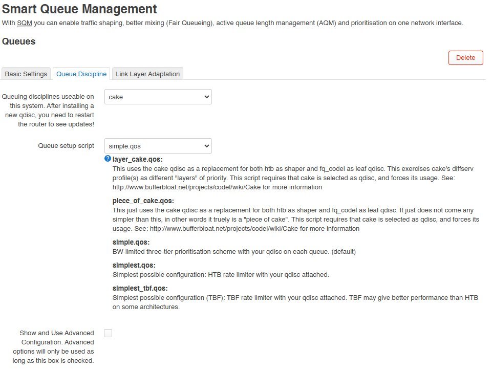Image resolution: width=492 pixels, height=371 pixels.
Task: Enable Show and Use Advanced Configuration checkbox
Action: pyautogui.click(x=108, y=333)
